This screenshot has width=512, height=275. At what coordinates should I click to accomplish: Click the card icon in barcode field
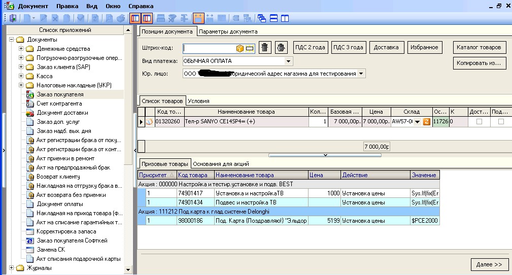click(250, 48)
